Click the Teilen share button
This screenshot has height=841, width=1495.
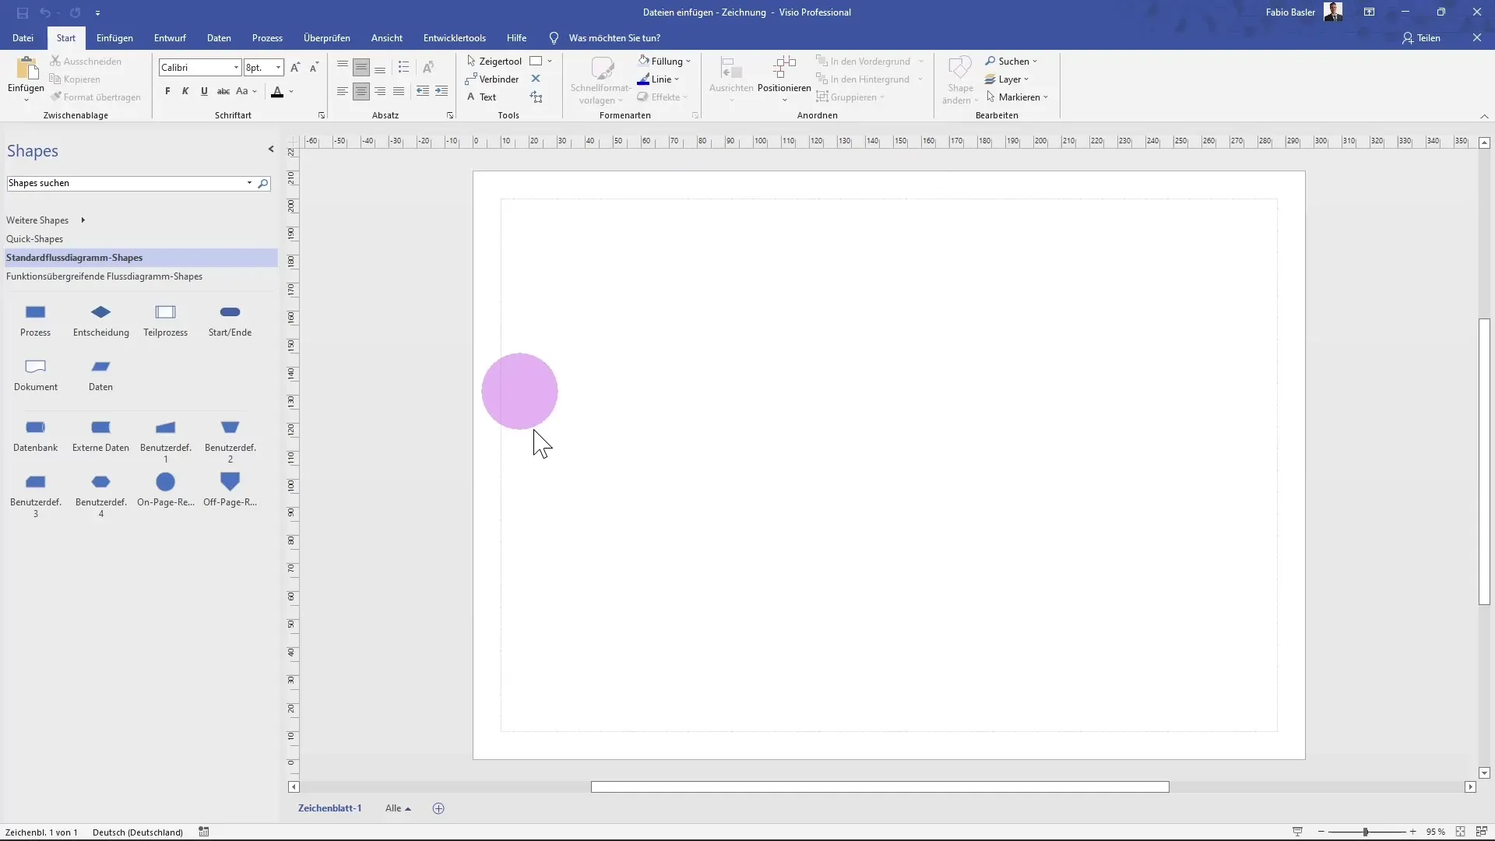[x=1421, y=37]
